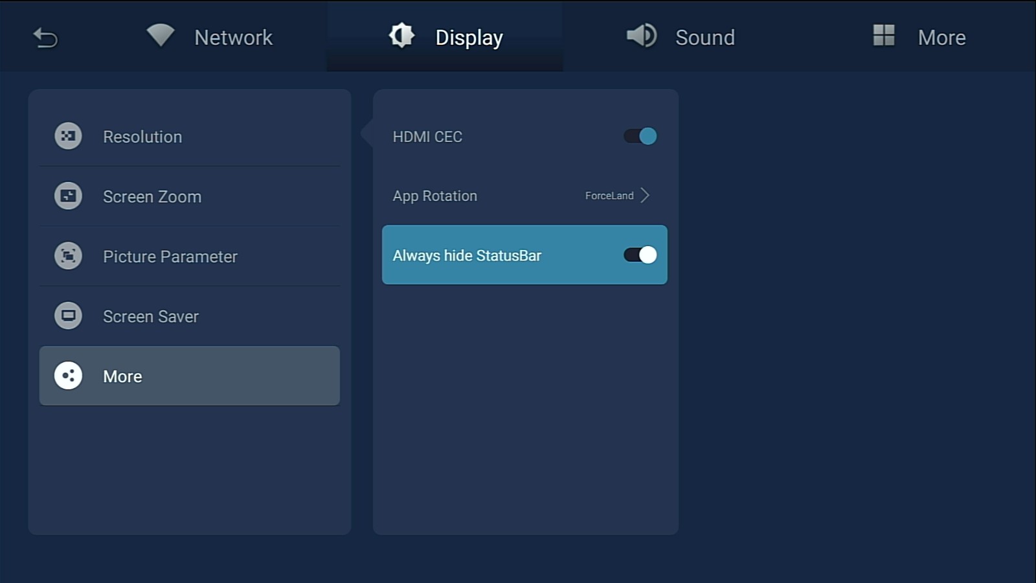1036x583 pixels.
Task: Click the Display brightness icon
Action: click(401, 36)
